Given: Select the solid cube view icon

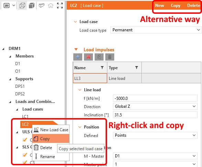Looking at the screenshot, I should pyautogui.click(x=32, y=6).
